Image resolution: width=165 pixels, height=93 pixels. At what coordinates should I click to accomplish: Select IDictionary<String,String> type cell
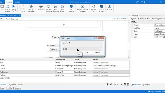[x=64, y=66]
